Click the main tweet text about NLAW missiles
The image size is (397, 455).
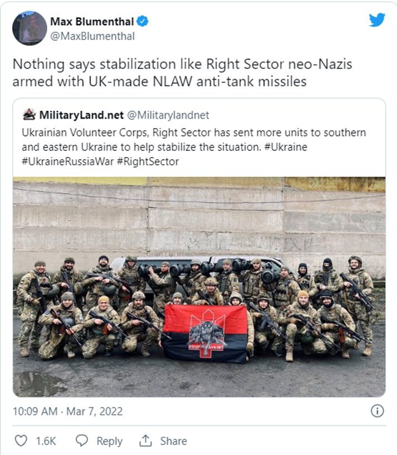pos(182,72)
